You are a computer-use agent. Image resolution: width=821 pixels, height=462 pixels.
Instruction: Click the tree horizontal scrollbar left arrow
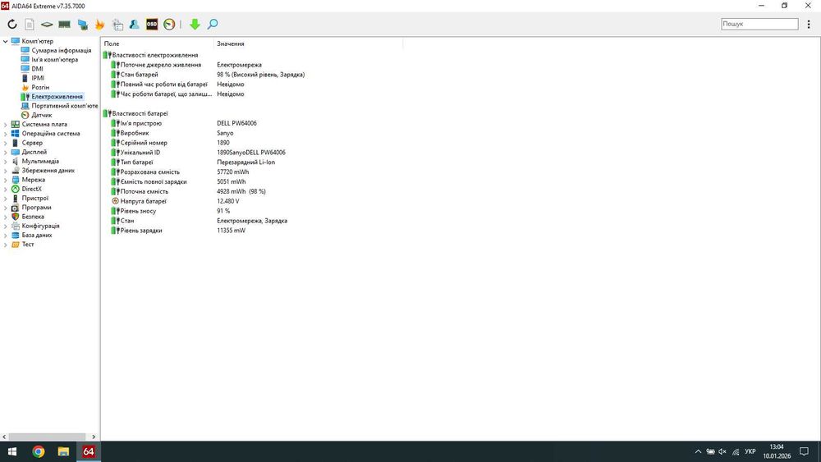tap(4, 437)
